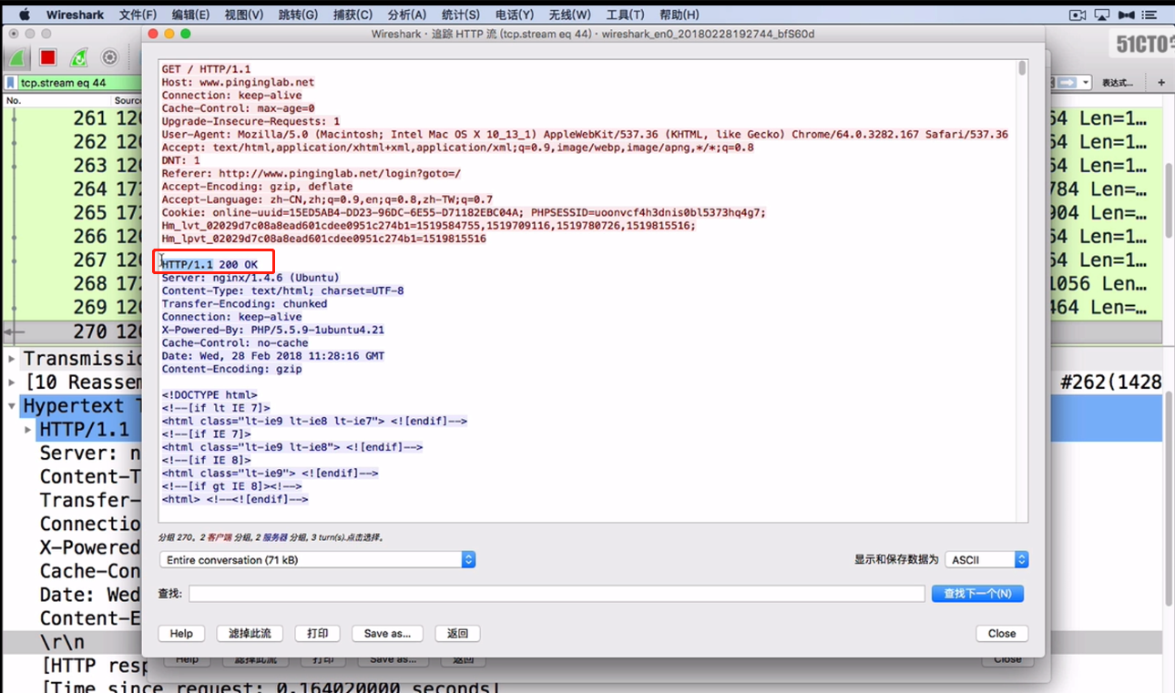1175x693 pixels.
Task: Open the Apple menu
Action: coord(24,15)
